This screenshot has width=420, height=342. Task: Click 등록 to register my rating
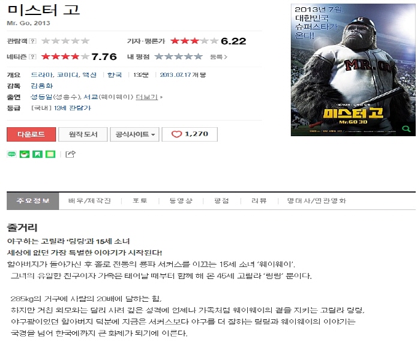pyautogui.click(x=218, y=57)
